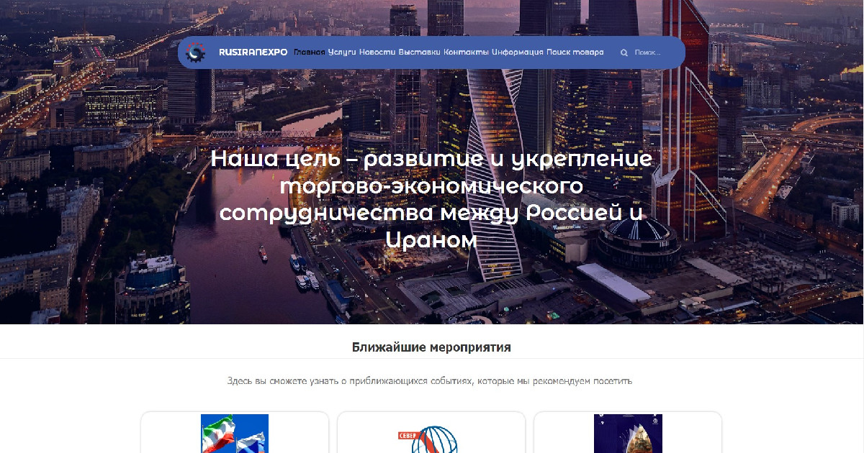The width and height of the screenshot is (864, 453).
Task: Open the dark blue poster event card
Action: click(628, 432)
